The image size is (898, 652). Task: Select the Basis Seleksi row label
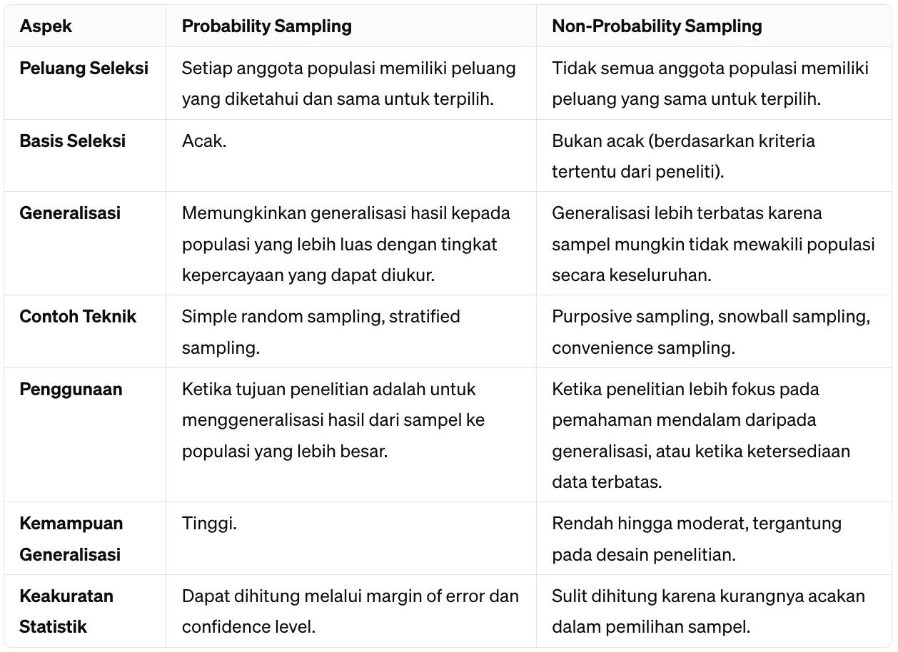pos(72,141)
